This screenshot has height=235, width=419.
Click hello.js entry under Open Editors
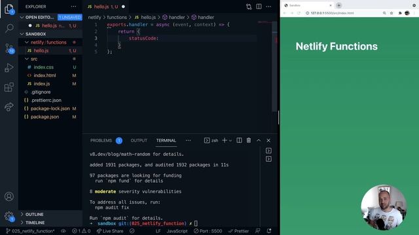(x=50, y=25)
